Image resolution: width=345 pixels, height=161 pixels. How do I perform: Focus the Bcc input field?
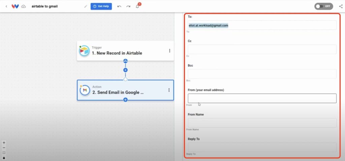pos(262,74)
